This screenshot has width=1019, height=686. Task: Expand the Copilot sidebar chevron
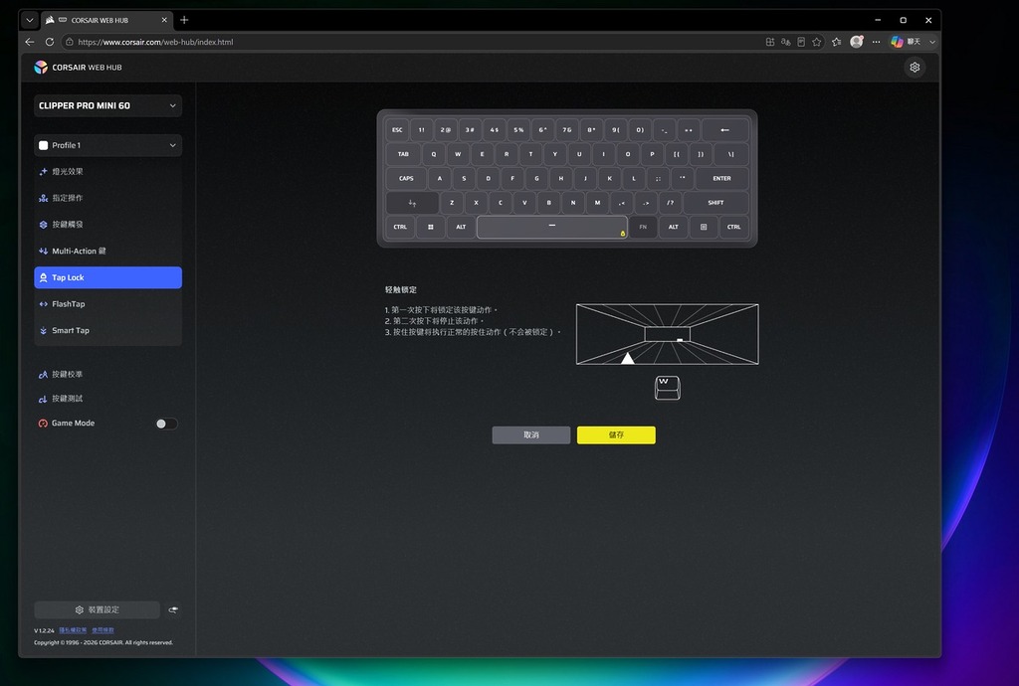click(932, 42)
